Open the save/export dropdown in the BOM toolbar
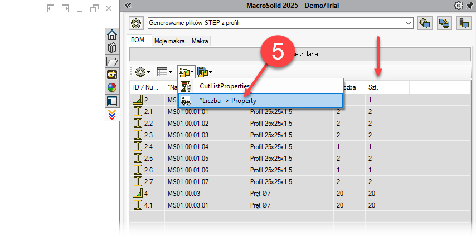This screenshot has width=476, height=237. click(205, 72)
